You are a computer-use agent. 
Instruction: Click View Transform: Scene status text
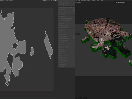81,98
